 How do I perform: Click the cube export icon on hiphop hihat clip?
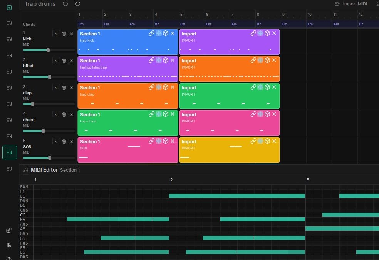tap(166, 60)
